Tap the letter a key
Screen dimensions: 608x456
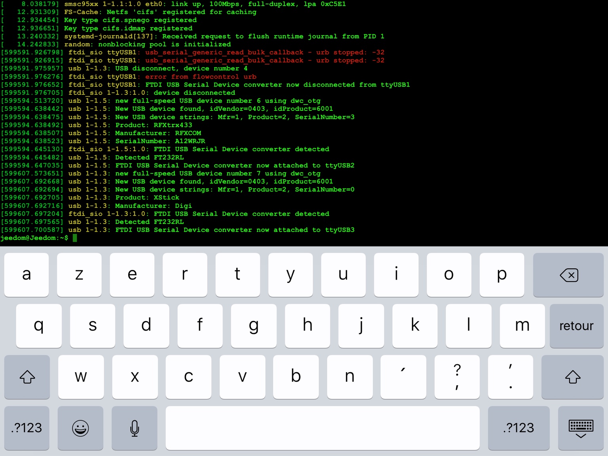[27, 275]
